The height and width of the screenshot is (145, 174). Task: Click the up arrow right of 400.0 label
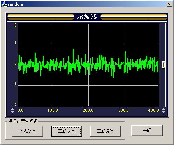163,109
